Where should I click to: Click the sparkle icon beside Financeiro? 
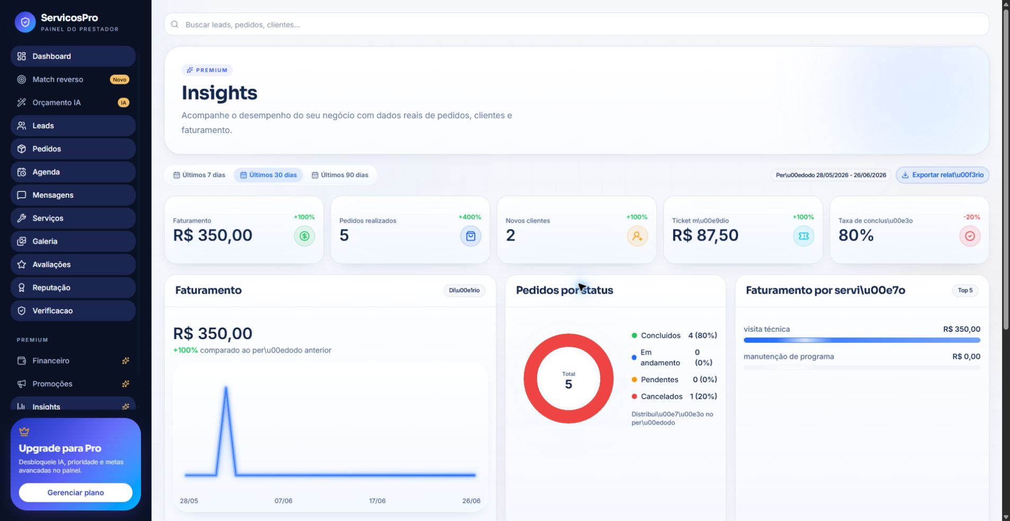tap(126, 360)
